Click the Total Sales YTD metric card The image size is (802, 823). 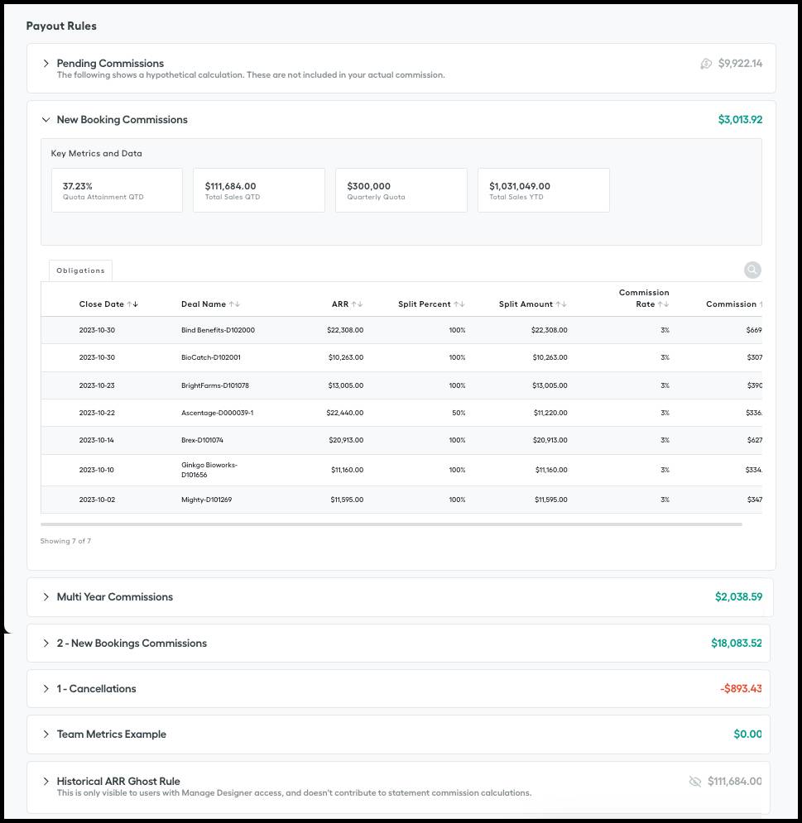[544, 190]
